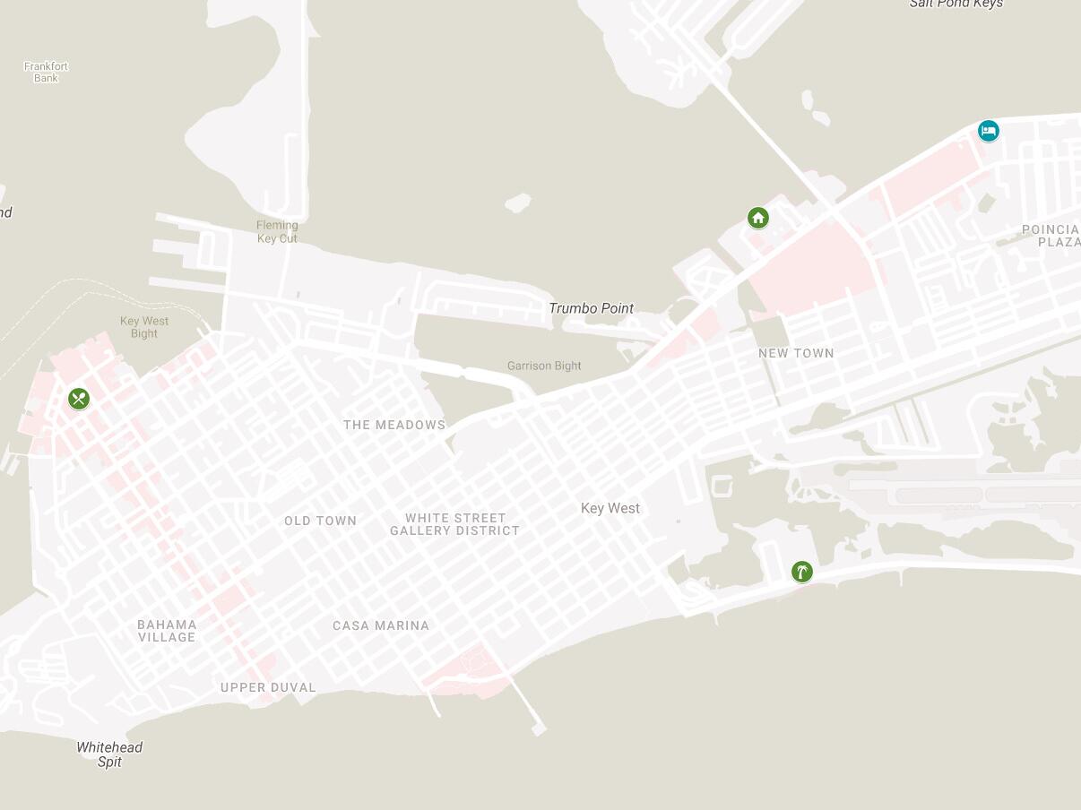Click The Meadows neighborhood label
Viewport: 1081px width, 810px height.
(x=394, y=425)
